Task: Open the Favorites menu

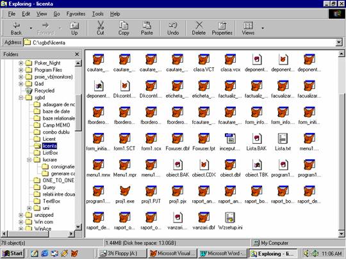Action: [x=76, y=14]
